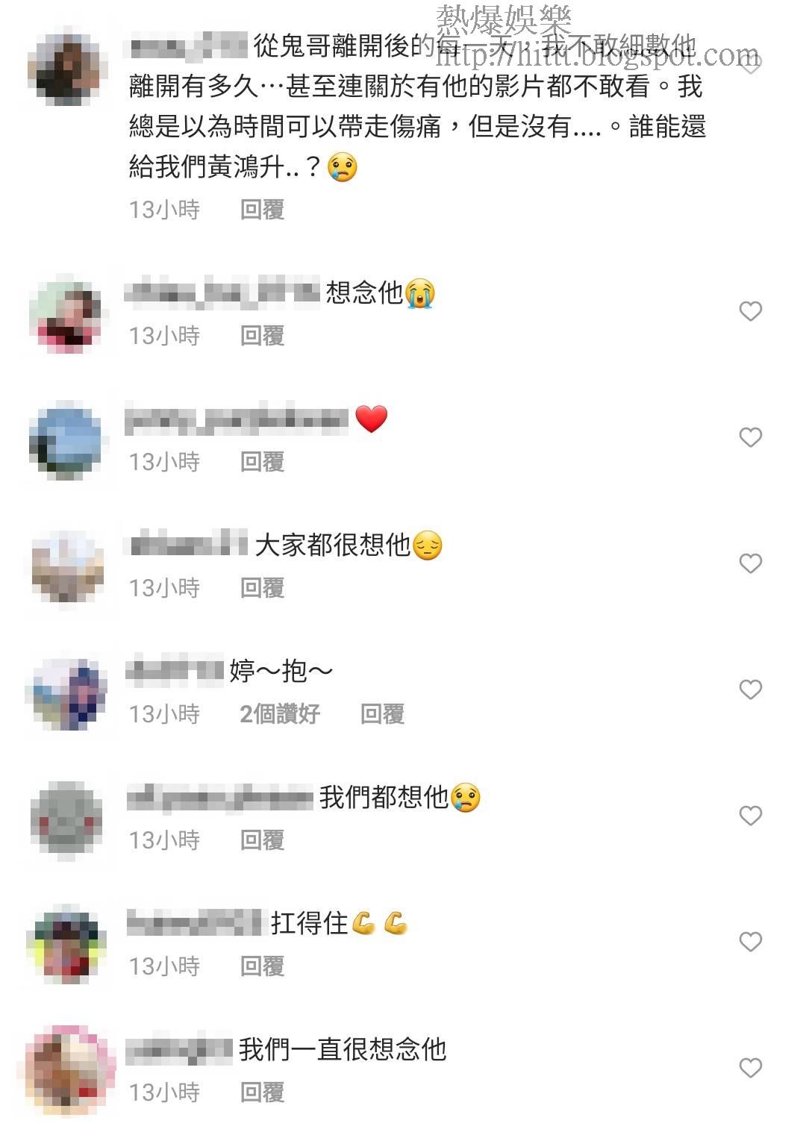Reply to the 我們都想他 comment
806x1138 pixels.
262,840
